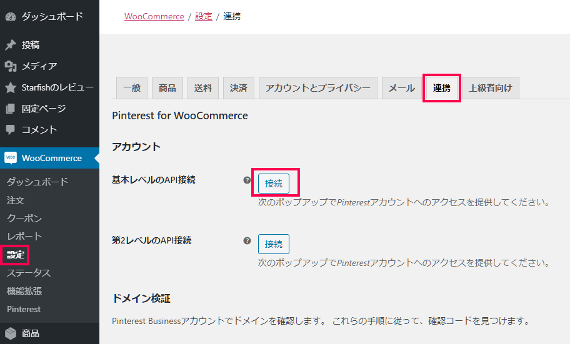This screenshot has width=570, height=344.
Task: Switch to the メール tab
Action: (x=402, y=87)
